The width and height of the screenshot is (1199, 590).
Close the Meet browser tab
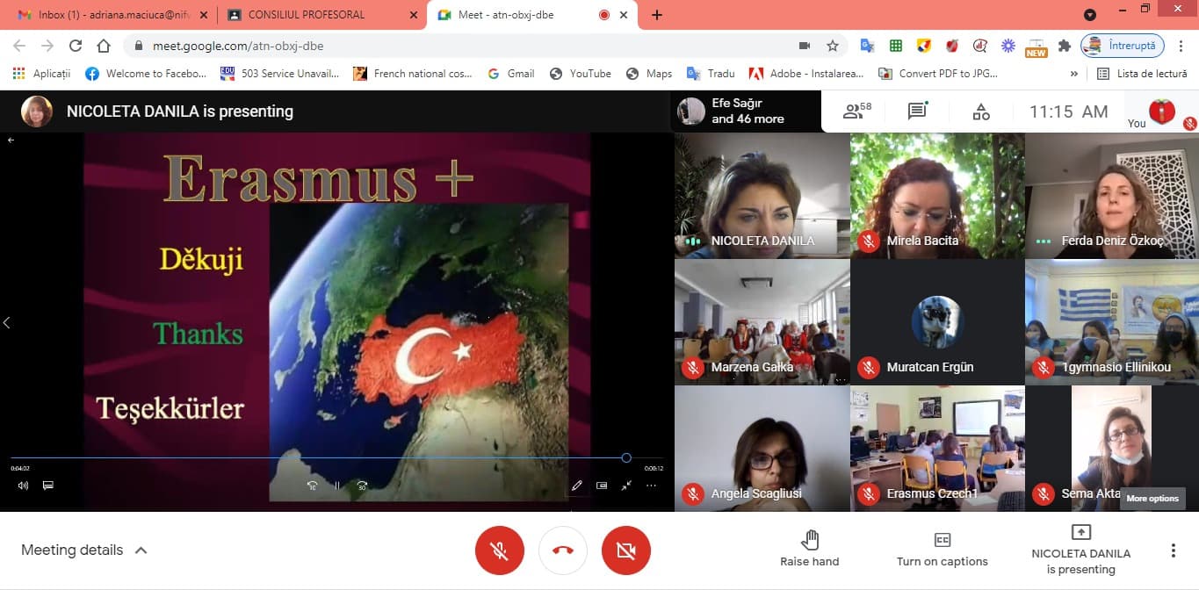(x=625, y=15)
